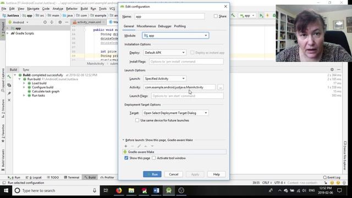Switch to the Miscellaneous tab
352x198 pixels.
tap(146, 26)
